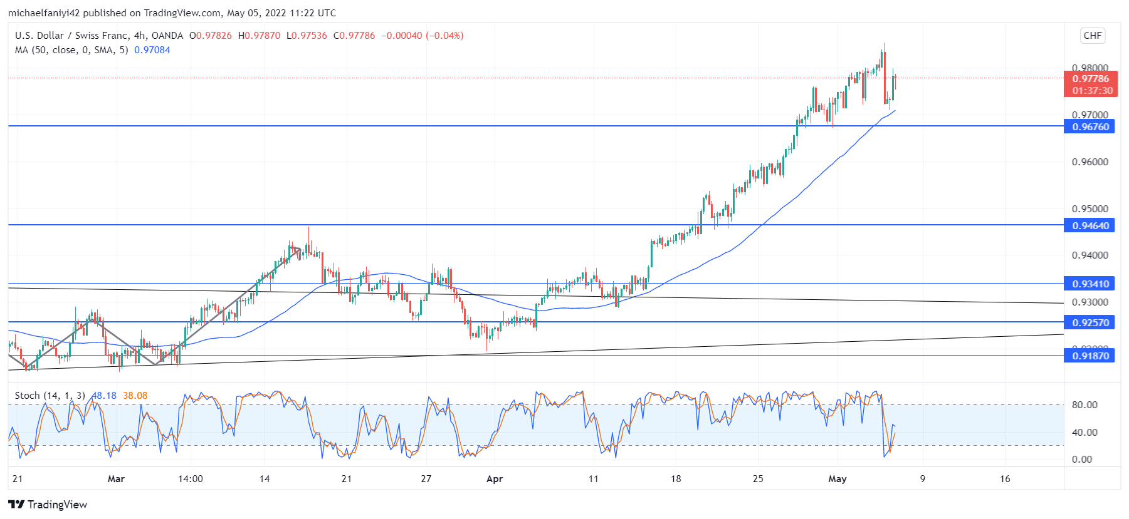Click the open price value 0.97826
The width and height of the screenshot is (1129, 519).
[x=214, y=36]
